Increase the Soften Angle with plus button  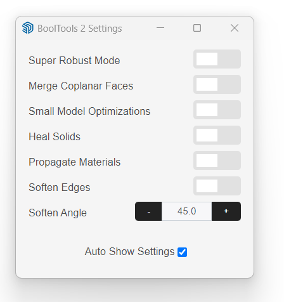click(x=226, y=211)
